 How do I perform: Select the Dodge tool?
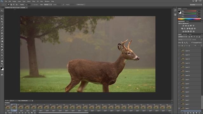2,47
